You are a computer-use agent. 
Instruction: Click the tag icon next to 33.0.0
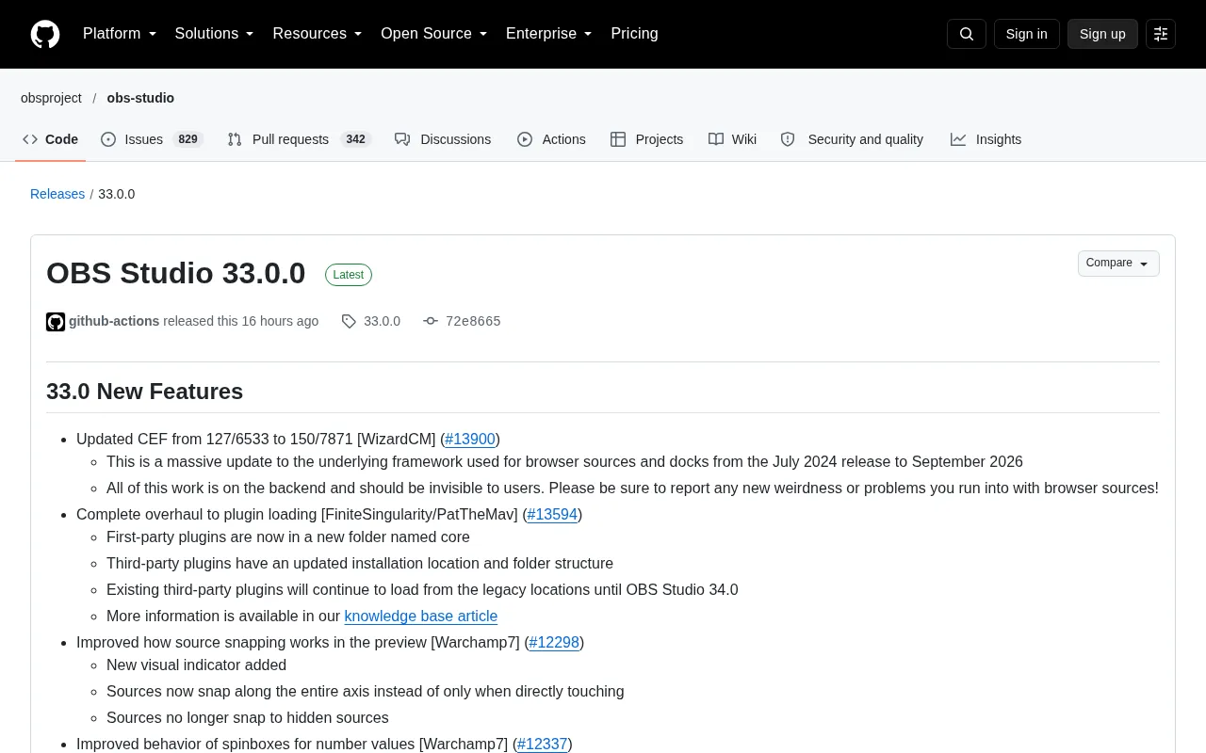click(349, 322)
